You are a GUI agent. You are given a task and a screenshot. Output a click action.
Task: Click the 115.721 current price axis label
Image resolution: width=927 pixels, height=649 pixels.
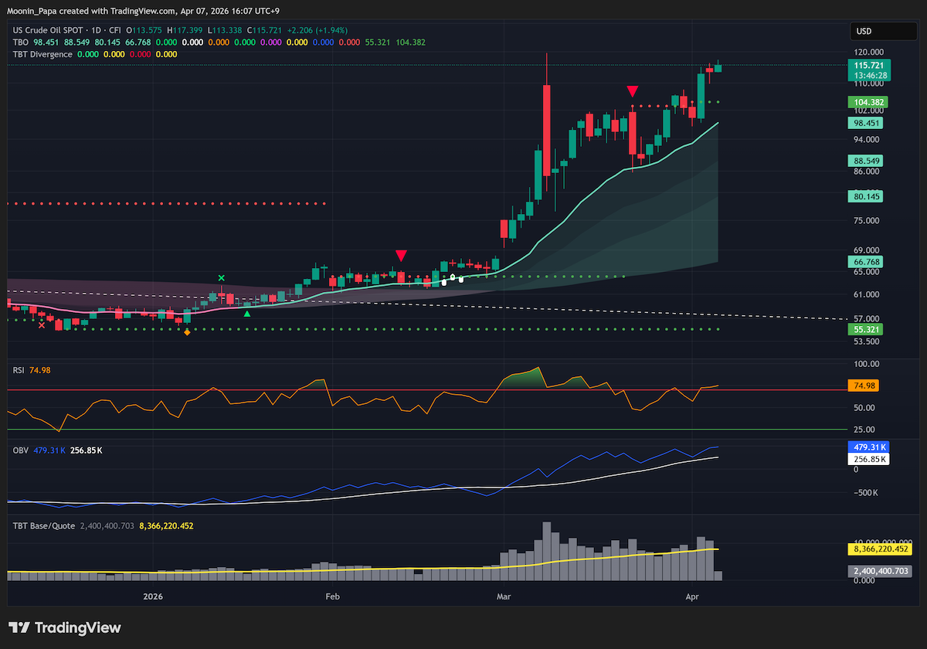pos(870,66)
